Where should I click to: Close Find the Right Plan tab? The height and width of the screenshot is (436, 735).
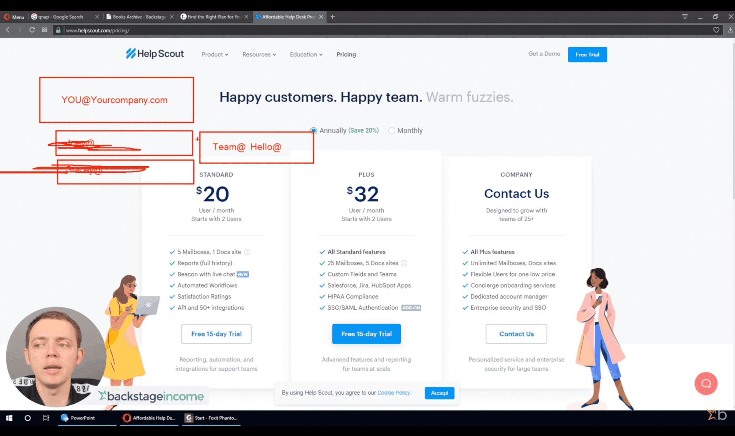click(246, 17)
